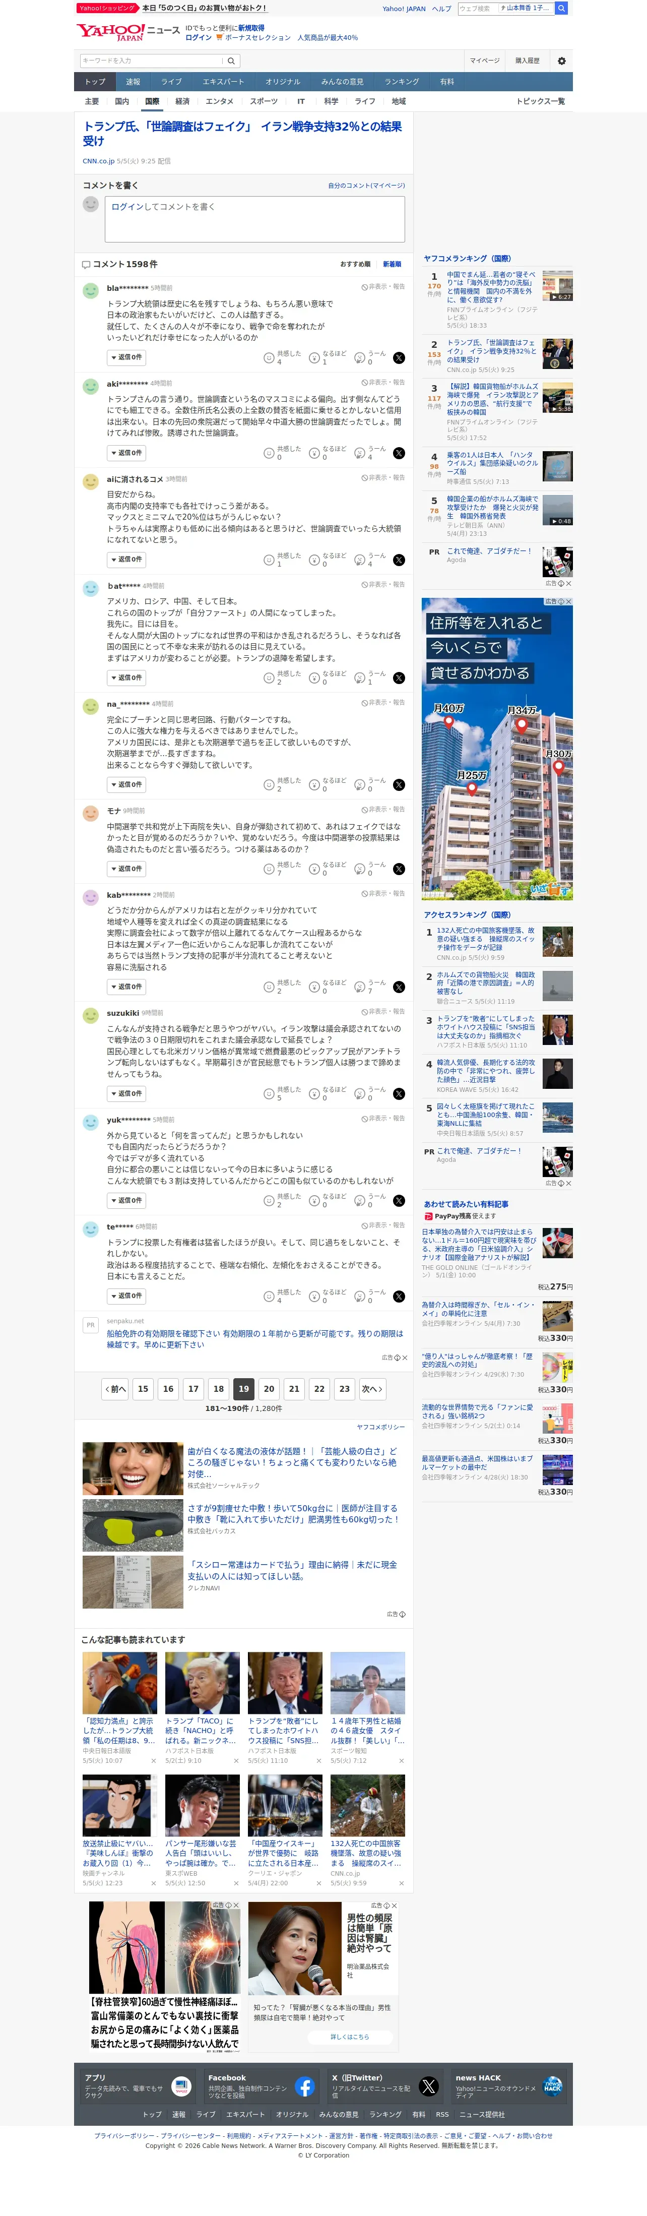
Task: Open the マイページ link
Action: pyautogui.click(x=484, y=61)
